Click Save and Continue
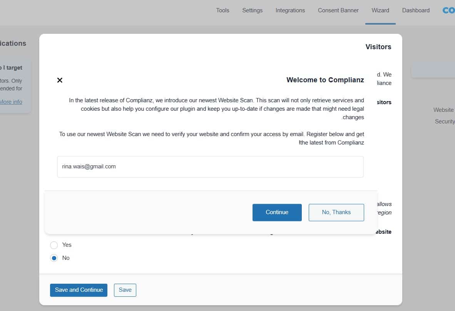455x311 pixels. (79, 290)
